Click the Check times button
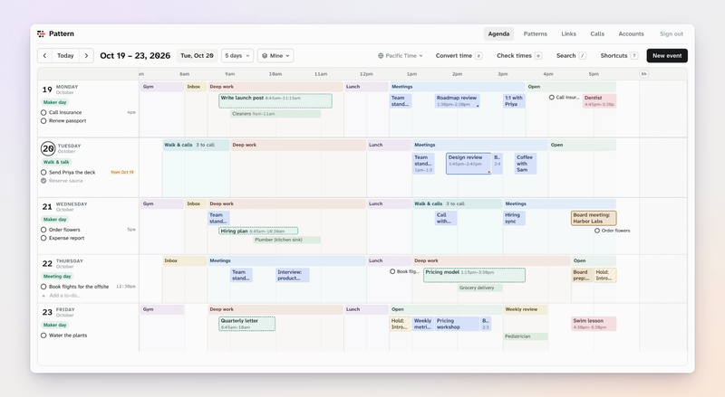Image resolution: width=725 pixels, height=397 pixels. click(x=518, y=55)
